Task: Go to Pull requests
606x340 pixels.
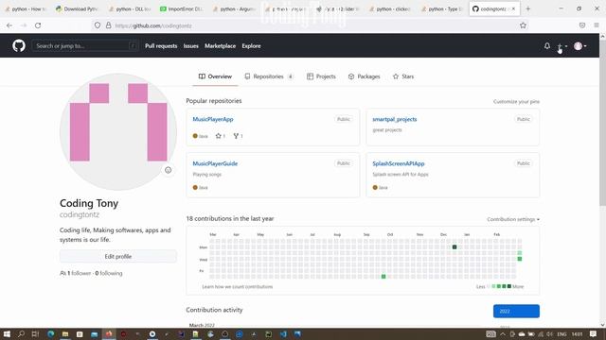Action: pyautogui.click(x=161, y=46)
